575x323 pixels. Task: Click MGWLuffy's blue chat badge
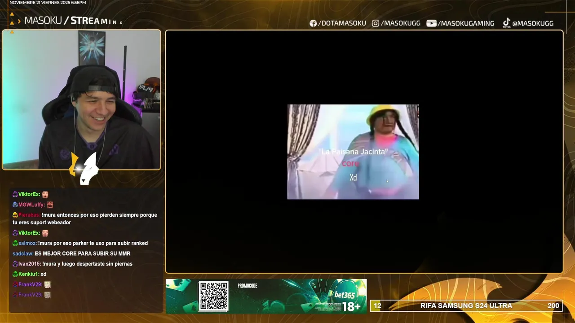pyautogui.click(x=15, y=205)
